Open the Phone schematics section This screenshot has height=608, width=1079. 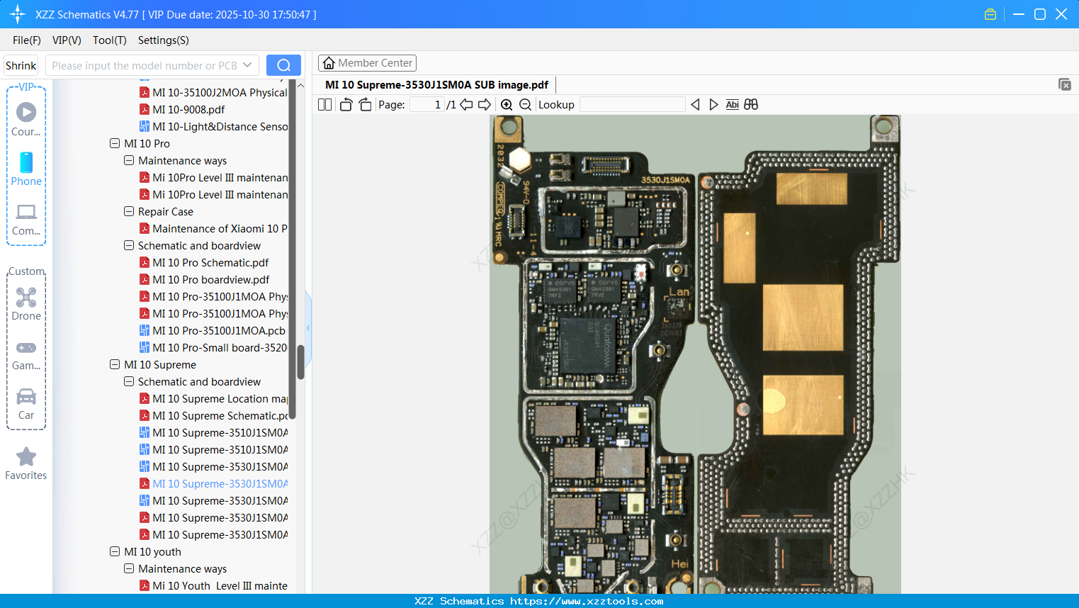pyautogui.click(x=26, y=170)
